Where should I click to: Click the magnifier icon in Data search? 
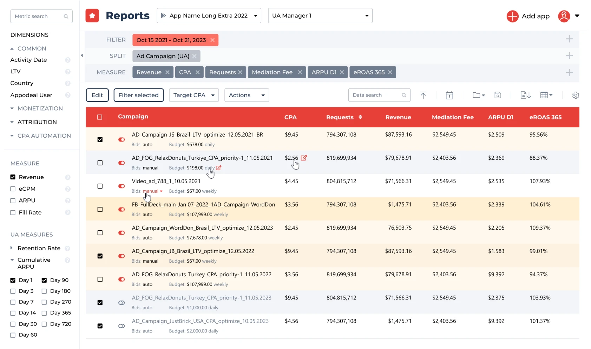[x=404, y=95]
